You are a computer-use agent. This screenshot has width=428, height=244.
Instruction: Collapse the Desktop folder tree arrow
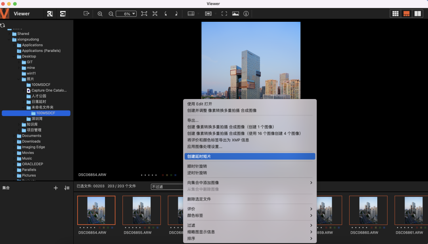[14, 57]
